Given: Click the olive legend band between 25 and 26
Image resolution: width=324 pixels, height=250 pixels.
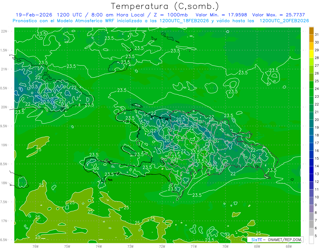Looking at the screenshot, I should [x=311, y=77].
